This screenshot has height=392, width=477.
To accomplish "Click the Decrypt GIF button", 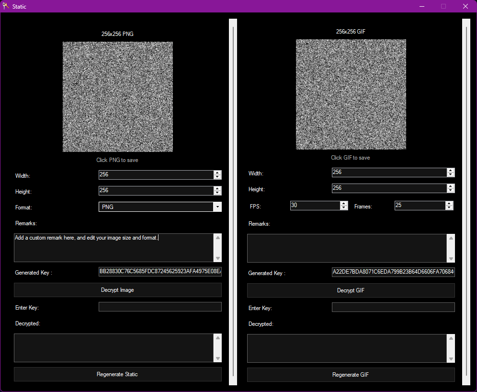I will coord(351,291).
